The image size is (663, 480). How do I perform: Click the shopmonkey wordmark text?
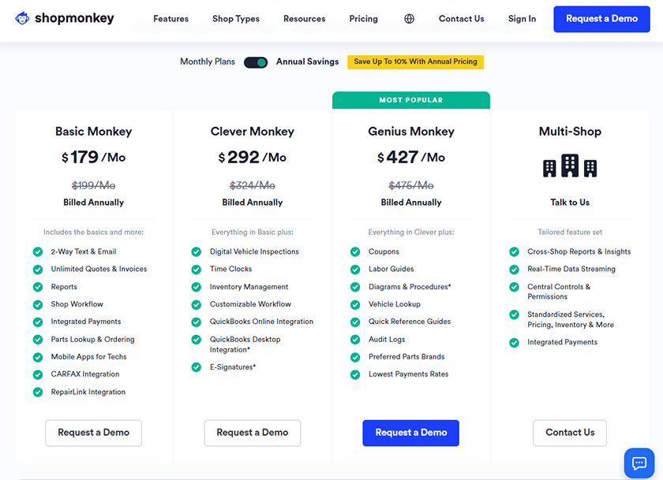pyautogui.click(x=74, y=18)
